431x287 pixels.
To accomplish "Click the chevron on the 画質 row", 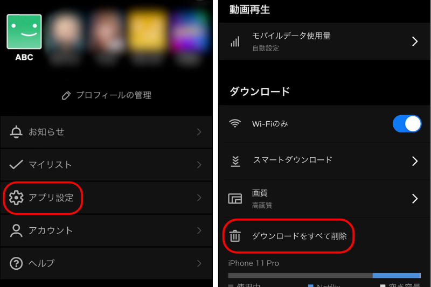I will pyautogui.click(x=415, y=198).
